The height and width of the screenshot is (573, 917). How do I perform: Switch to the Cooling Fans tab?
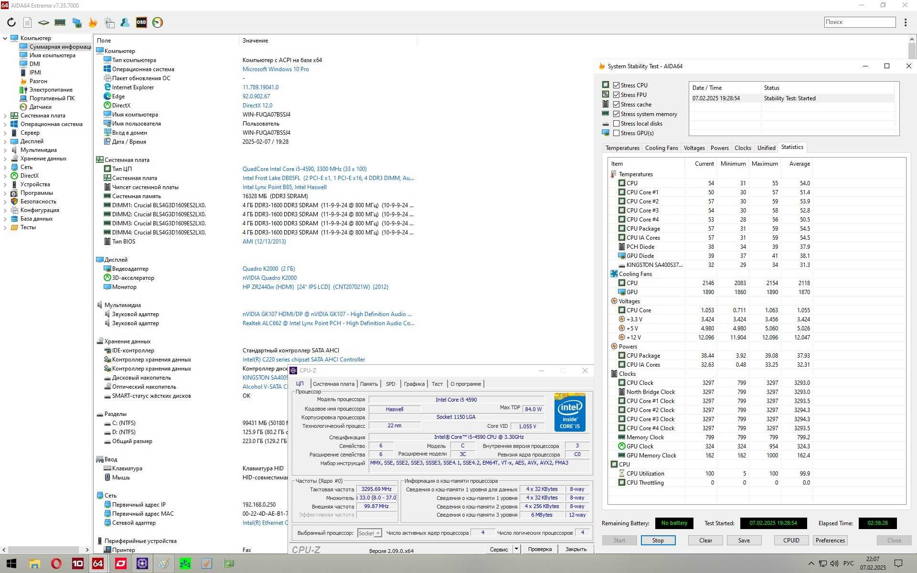pos(661,148)
